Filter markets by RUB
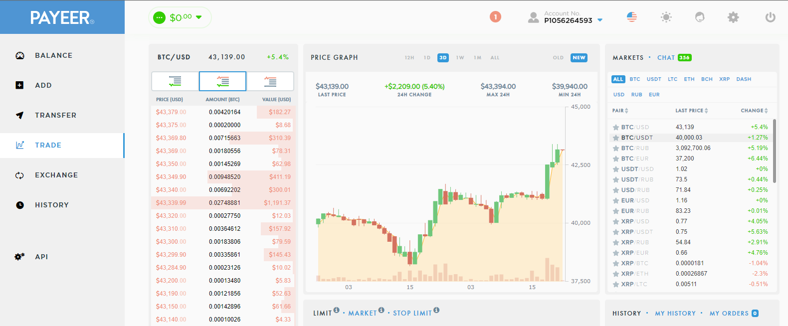This screenshot has width=788, height=326. (x=636, y=95)
